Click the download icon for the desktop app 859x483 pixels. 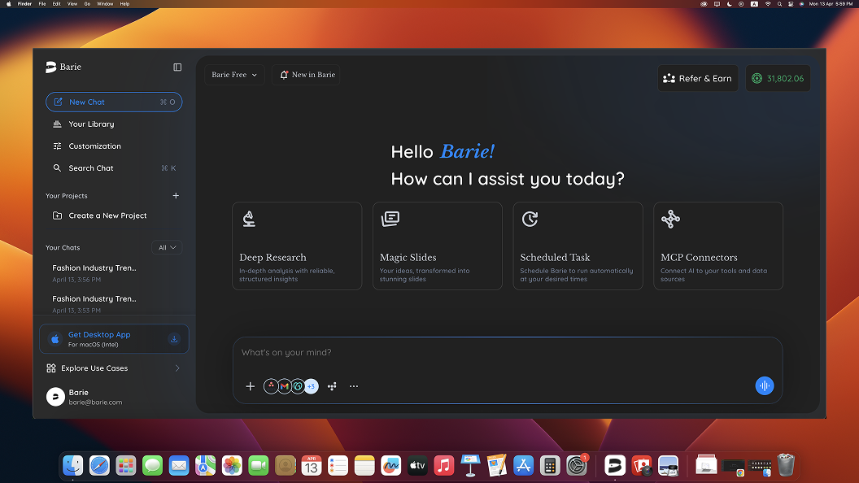tap(173, 339)
